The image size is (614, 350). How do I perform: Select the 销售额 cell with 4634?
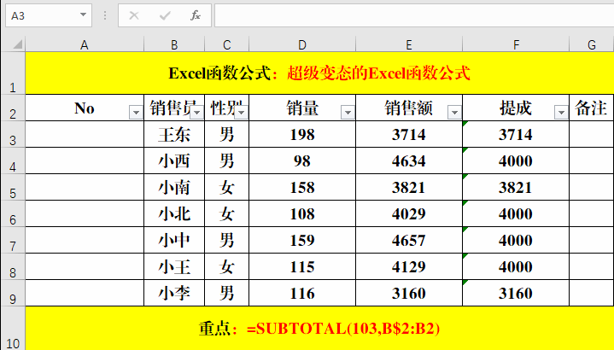click(409, 160)
